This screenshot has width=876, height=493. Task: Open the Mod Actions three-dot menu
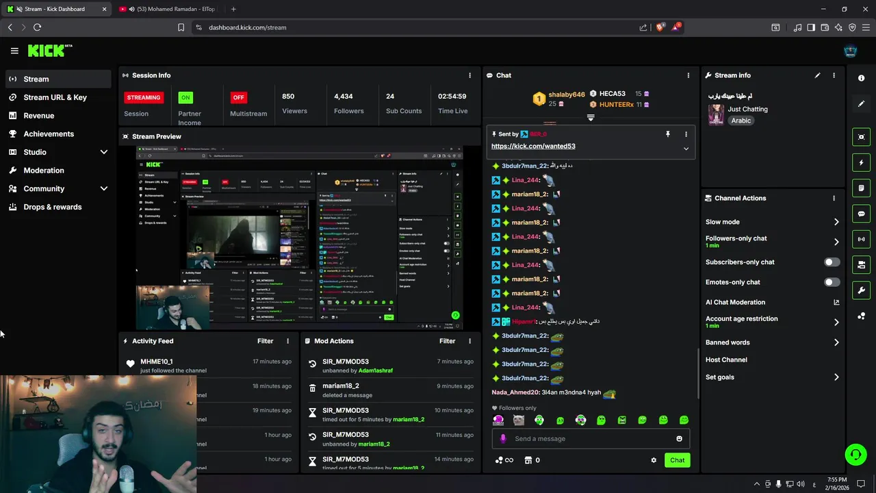[x=469, y=341]
